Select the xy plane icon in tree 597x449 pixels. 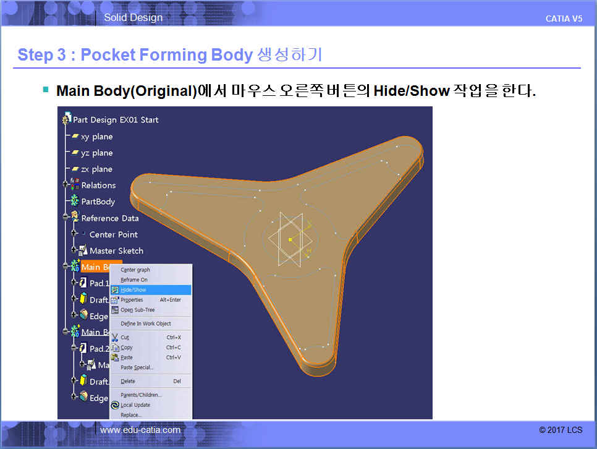tap(75, 137)
